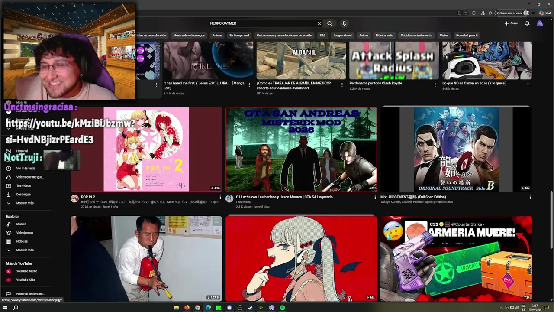Open the notifications bell
This screenshot has height=312, width=554.
527,23
